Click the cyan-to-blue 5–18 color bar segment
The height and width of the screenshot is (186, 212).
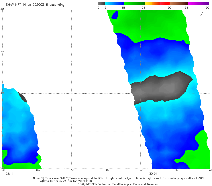tap(114, 3)
